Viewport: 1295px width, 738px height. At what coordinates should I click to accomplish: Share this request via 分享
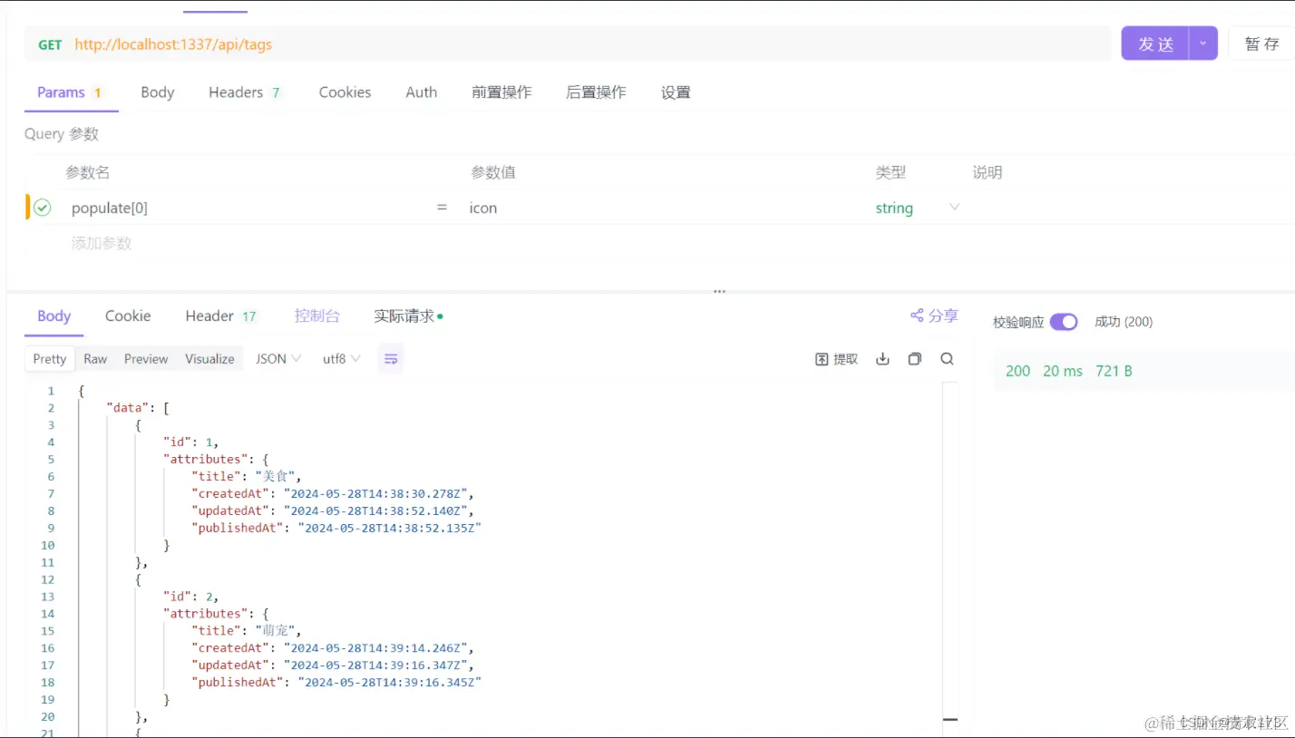pyautogui.click(x=934, y=316)
